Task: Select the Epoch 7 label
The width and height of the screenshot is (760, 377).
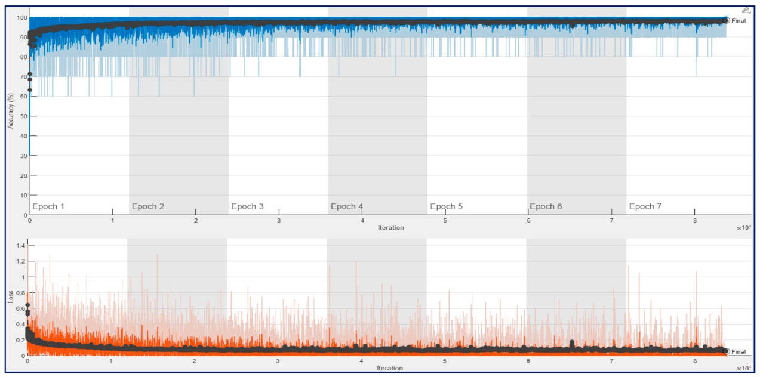Action: coord(644,206)
